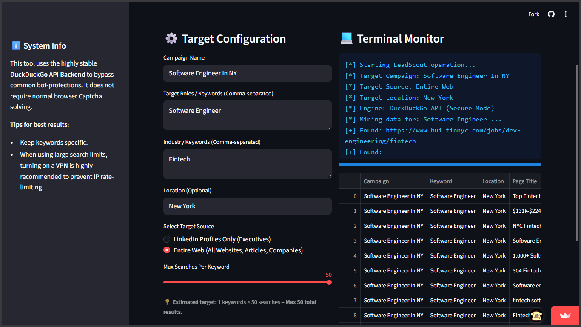Viewport: 581px width, 327px height.
Task: Click the Location cell in row 4
Action: [x=494, y=255]
